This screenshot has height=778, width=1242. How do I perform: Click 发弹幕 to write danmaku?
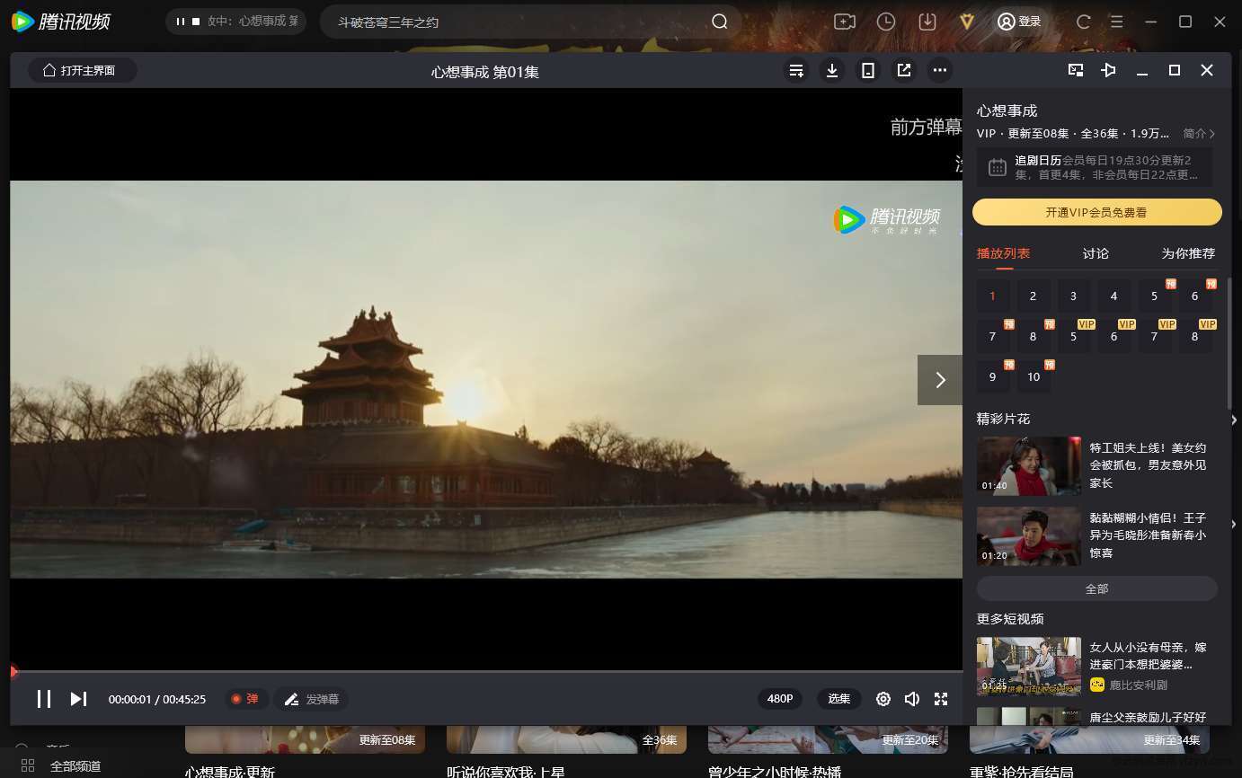[312, 699]
